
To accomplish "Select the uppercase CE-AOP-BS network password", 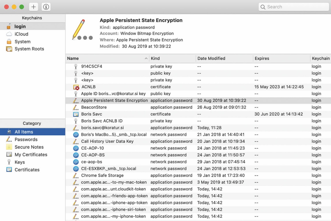I will click(x=198, y=155).
